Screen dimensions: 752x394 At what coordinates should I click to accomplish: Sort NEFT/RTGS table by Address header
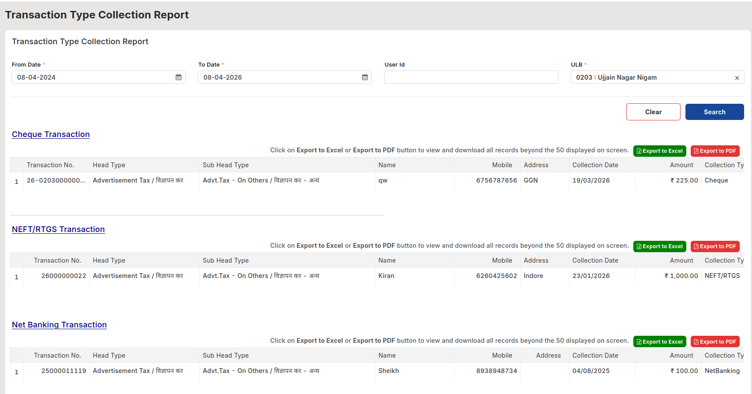coord(545,260)
